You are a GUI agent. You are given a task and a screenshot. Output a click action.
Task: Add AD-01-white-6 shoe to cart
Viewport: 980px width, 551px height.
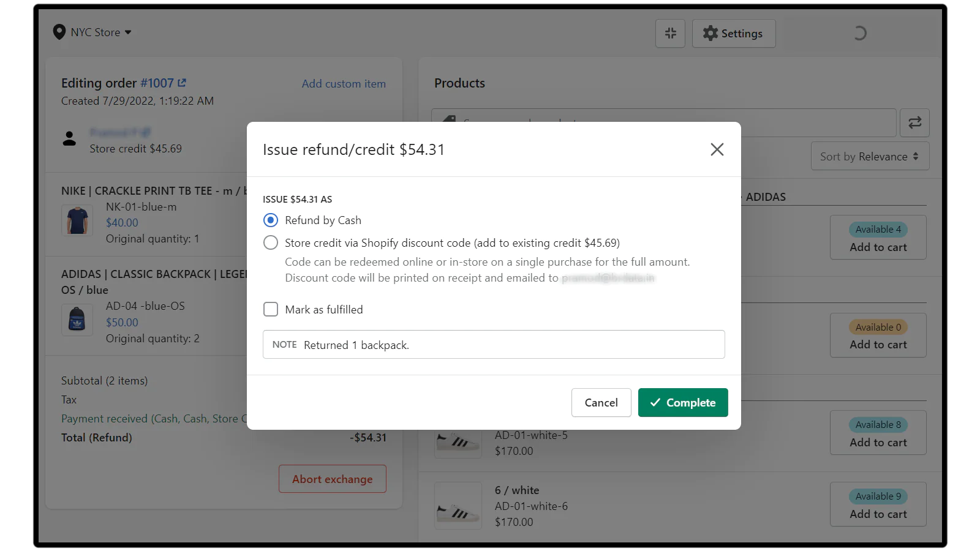tap(878, 514)
